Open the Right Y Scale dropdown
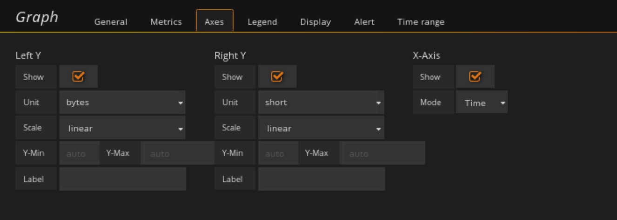 321,128
